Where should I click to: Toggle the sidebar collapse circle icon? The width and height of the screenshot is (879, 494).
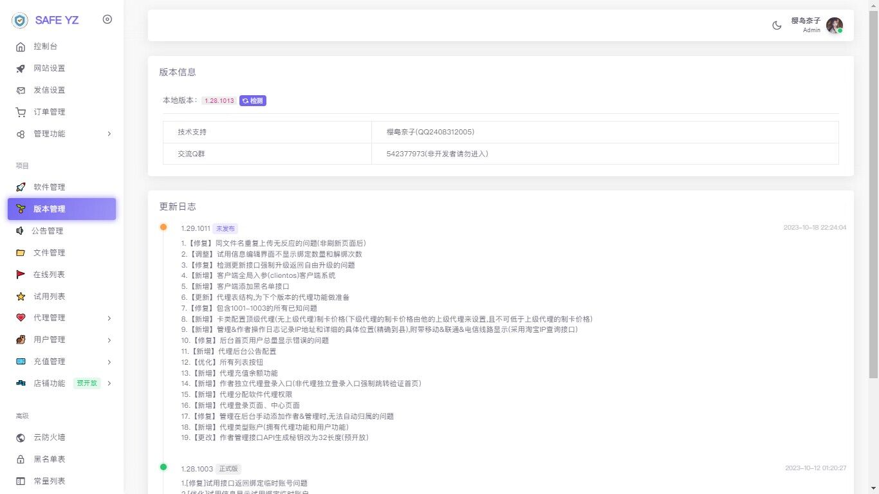click(107, 19)
